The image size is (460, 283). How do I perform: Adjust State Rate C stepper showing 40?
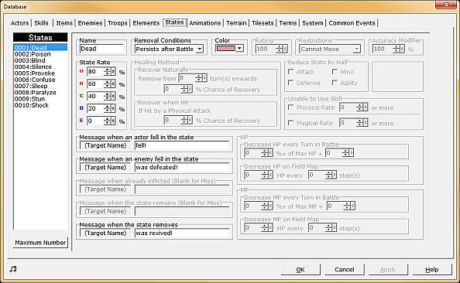(x=109, y=96)
